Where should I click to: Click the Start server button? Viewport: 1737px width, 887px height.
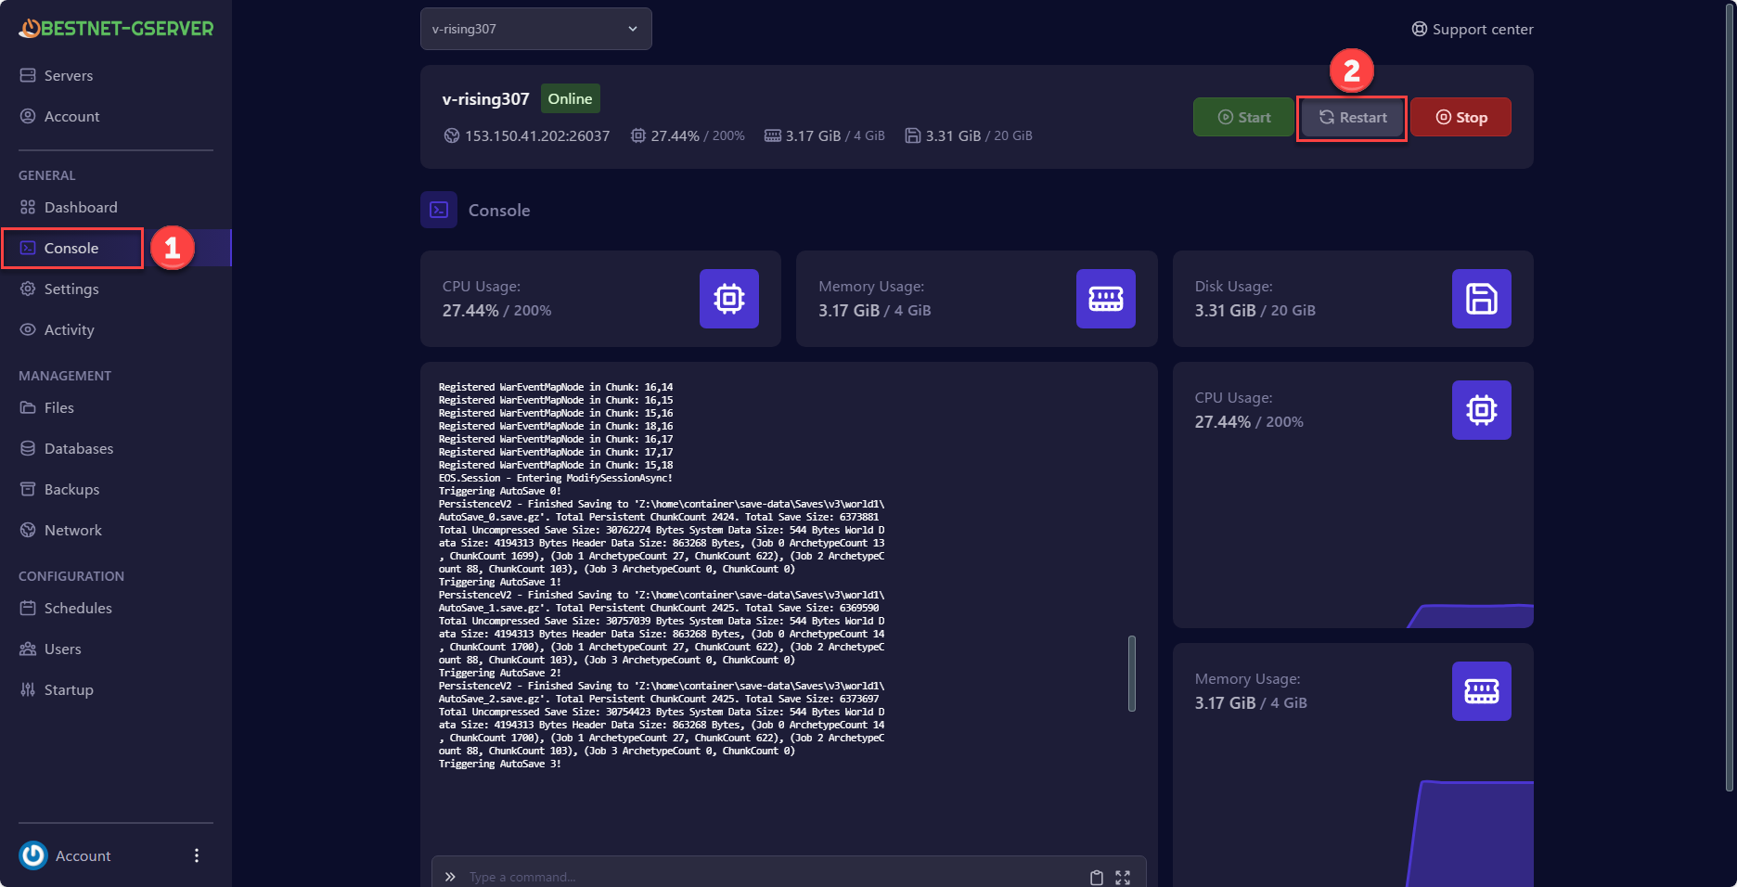[1243, 117]
